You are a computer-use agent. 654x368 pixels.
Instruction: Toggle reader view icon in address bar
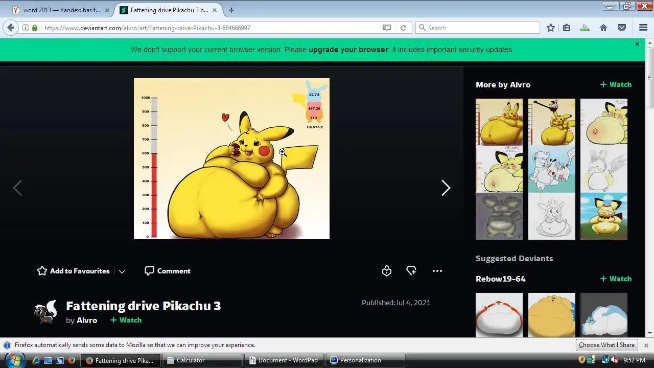(x=387, y=28)
